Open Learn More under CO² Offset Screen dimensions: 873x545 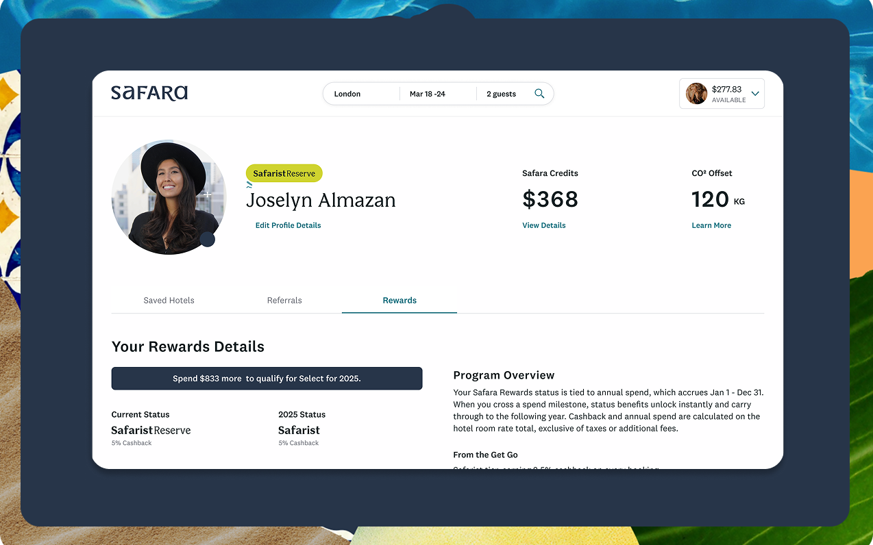click(x=711, y=225)
